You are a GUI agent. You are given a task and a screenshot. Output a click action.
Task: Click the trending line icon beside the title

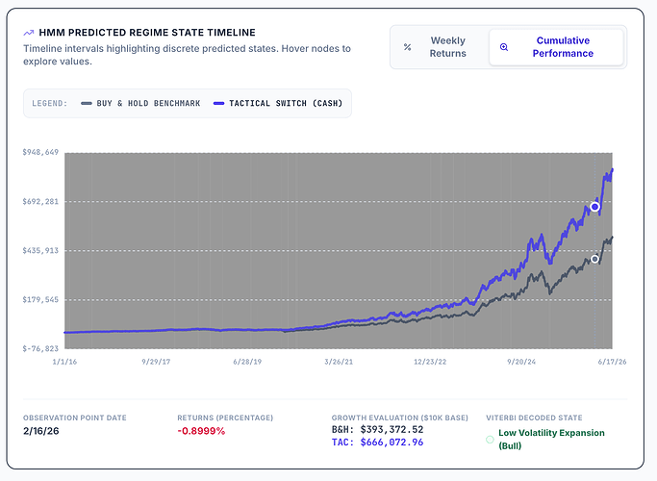coord(29,33)
